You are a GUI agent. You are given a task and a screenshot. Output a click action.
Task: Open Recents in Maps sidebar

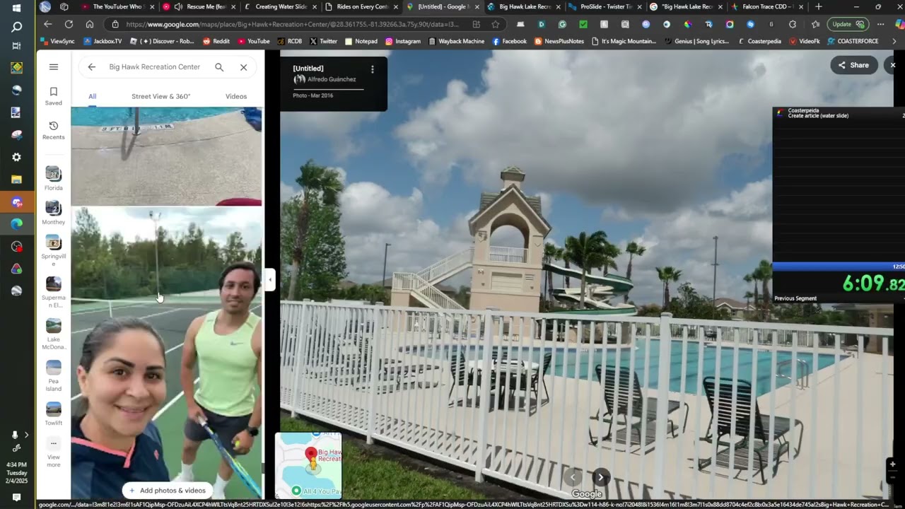pos(54,131)
